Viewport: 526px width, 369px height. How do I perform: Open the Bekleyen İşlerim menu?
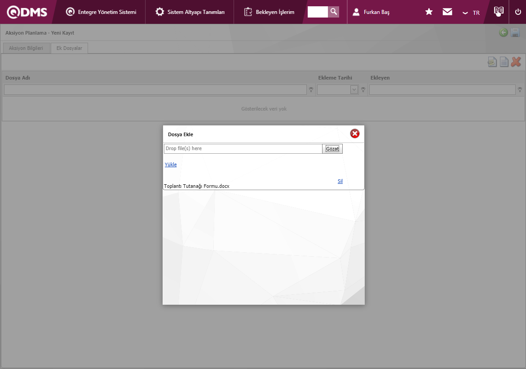click(x=270, y=12)
